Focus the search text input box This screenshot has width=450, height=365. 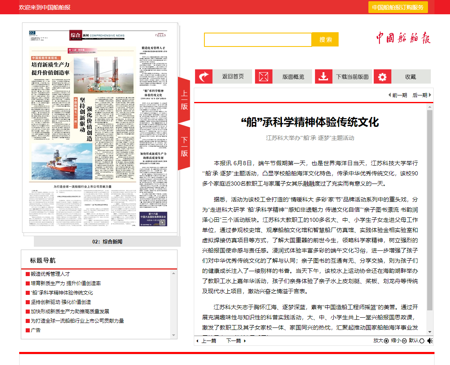258,40
